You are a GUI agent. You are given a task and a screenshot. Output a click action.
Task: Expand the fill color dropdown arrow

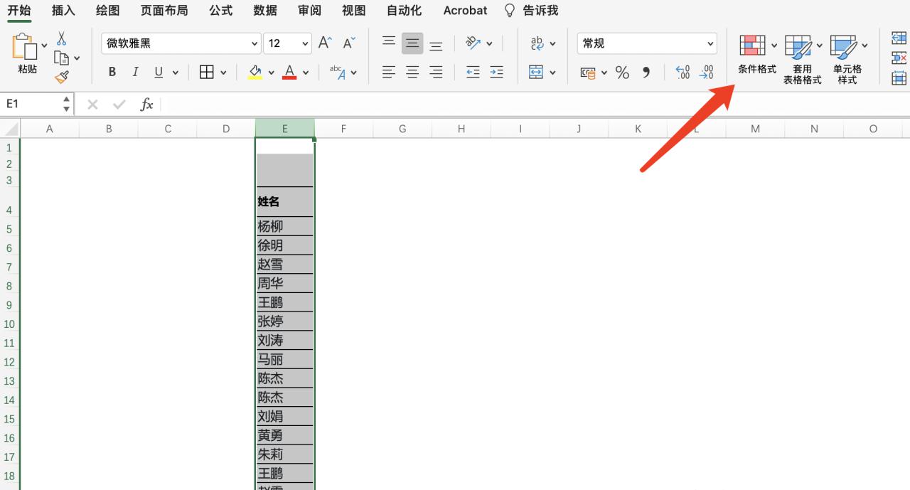point(271,73)
